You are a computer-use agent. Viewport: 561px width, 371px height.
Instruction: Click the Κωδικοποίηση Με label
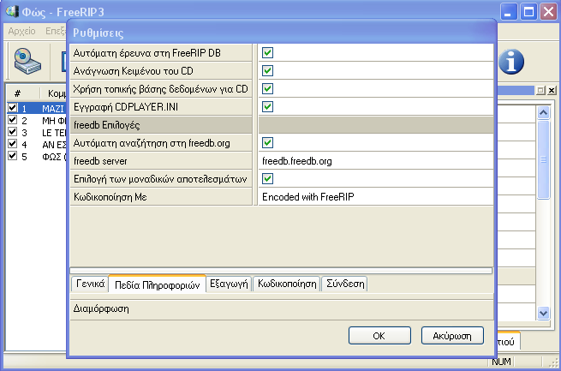point(110,197)
